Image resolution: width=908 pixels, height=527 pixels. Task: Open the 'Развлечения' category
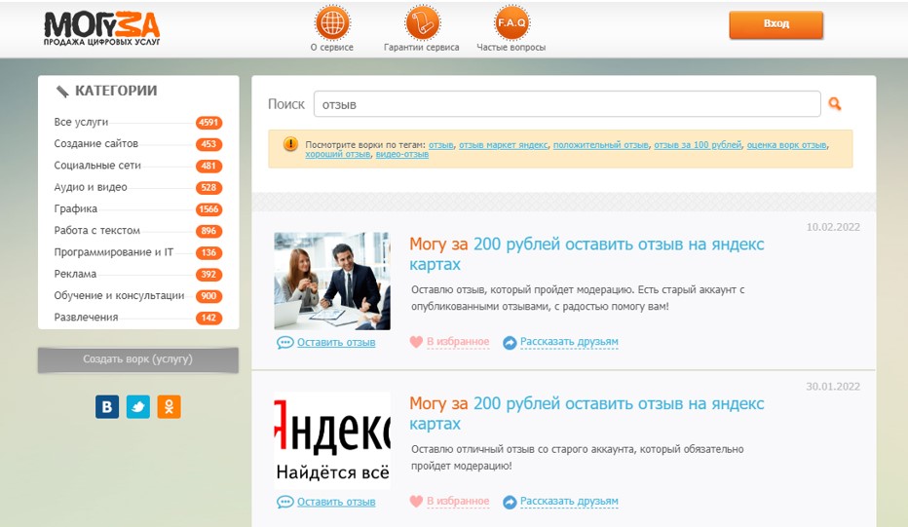(86, 318)
